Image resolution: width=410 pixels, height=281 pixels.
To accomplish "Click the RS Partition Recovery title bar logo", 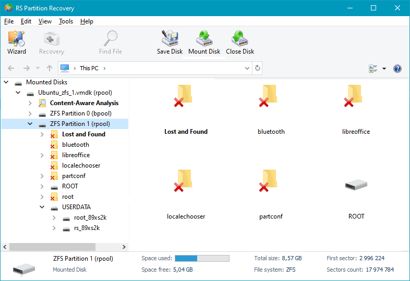I will click(x=9, y=8).
